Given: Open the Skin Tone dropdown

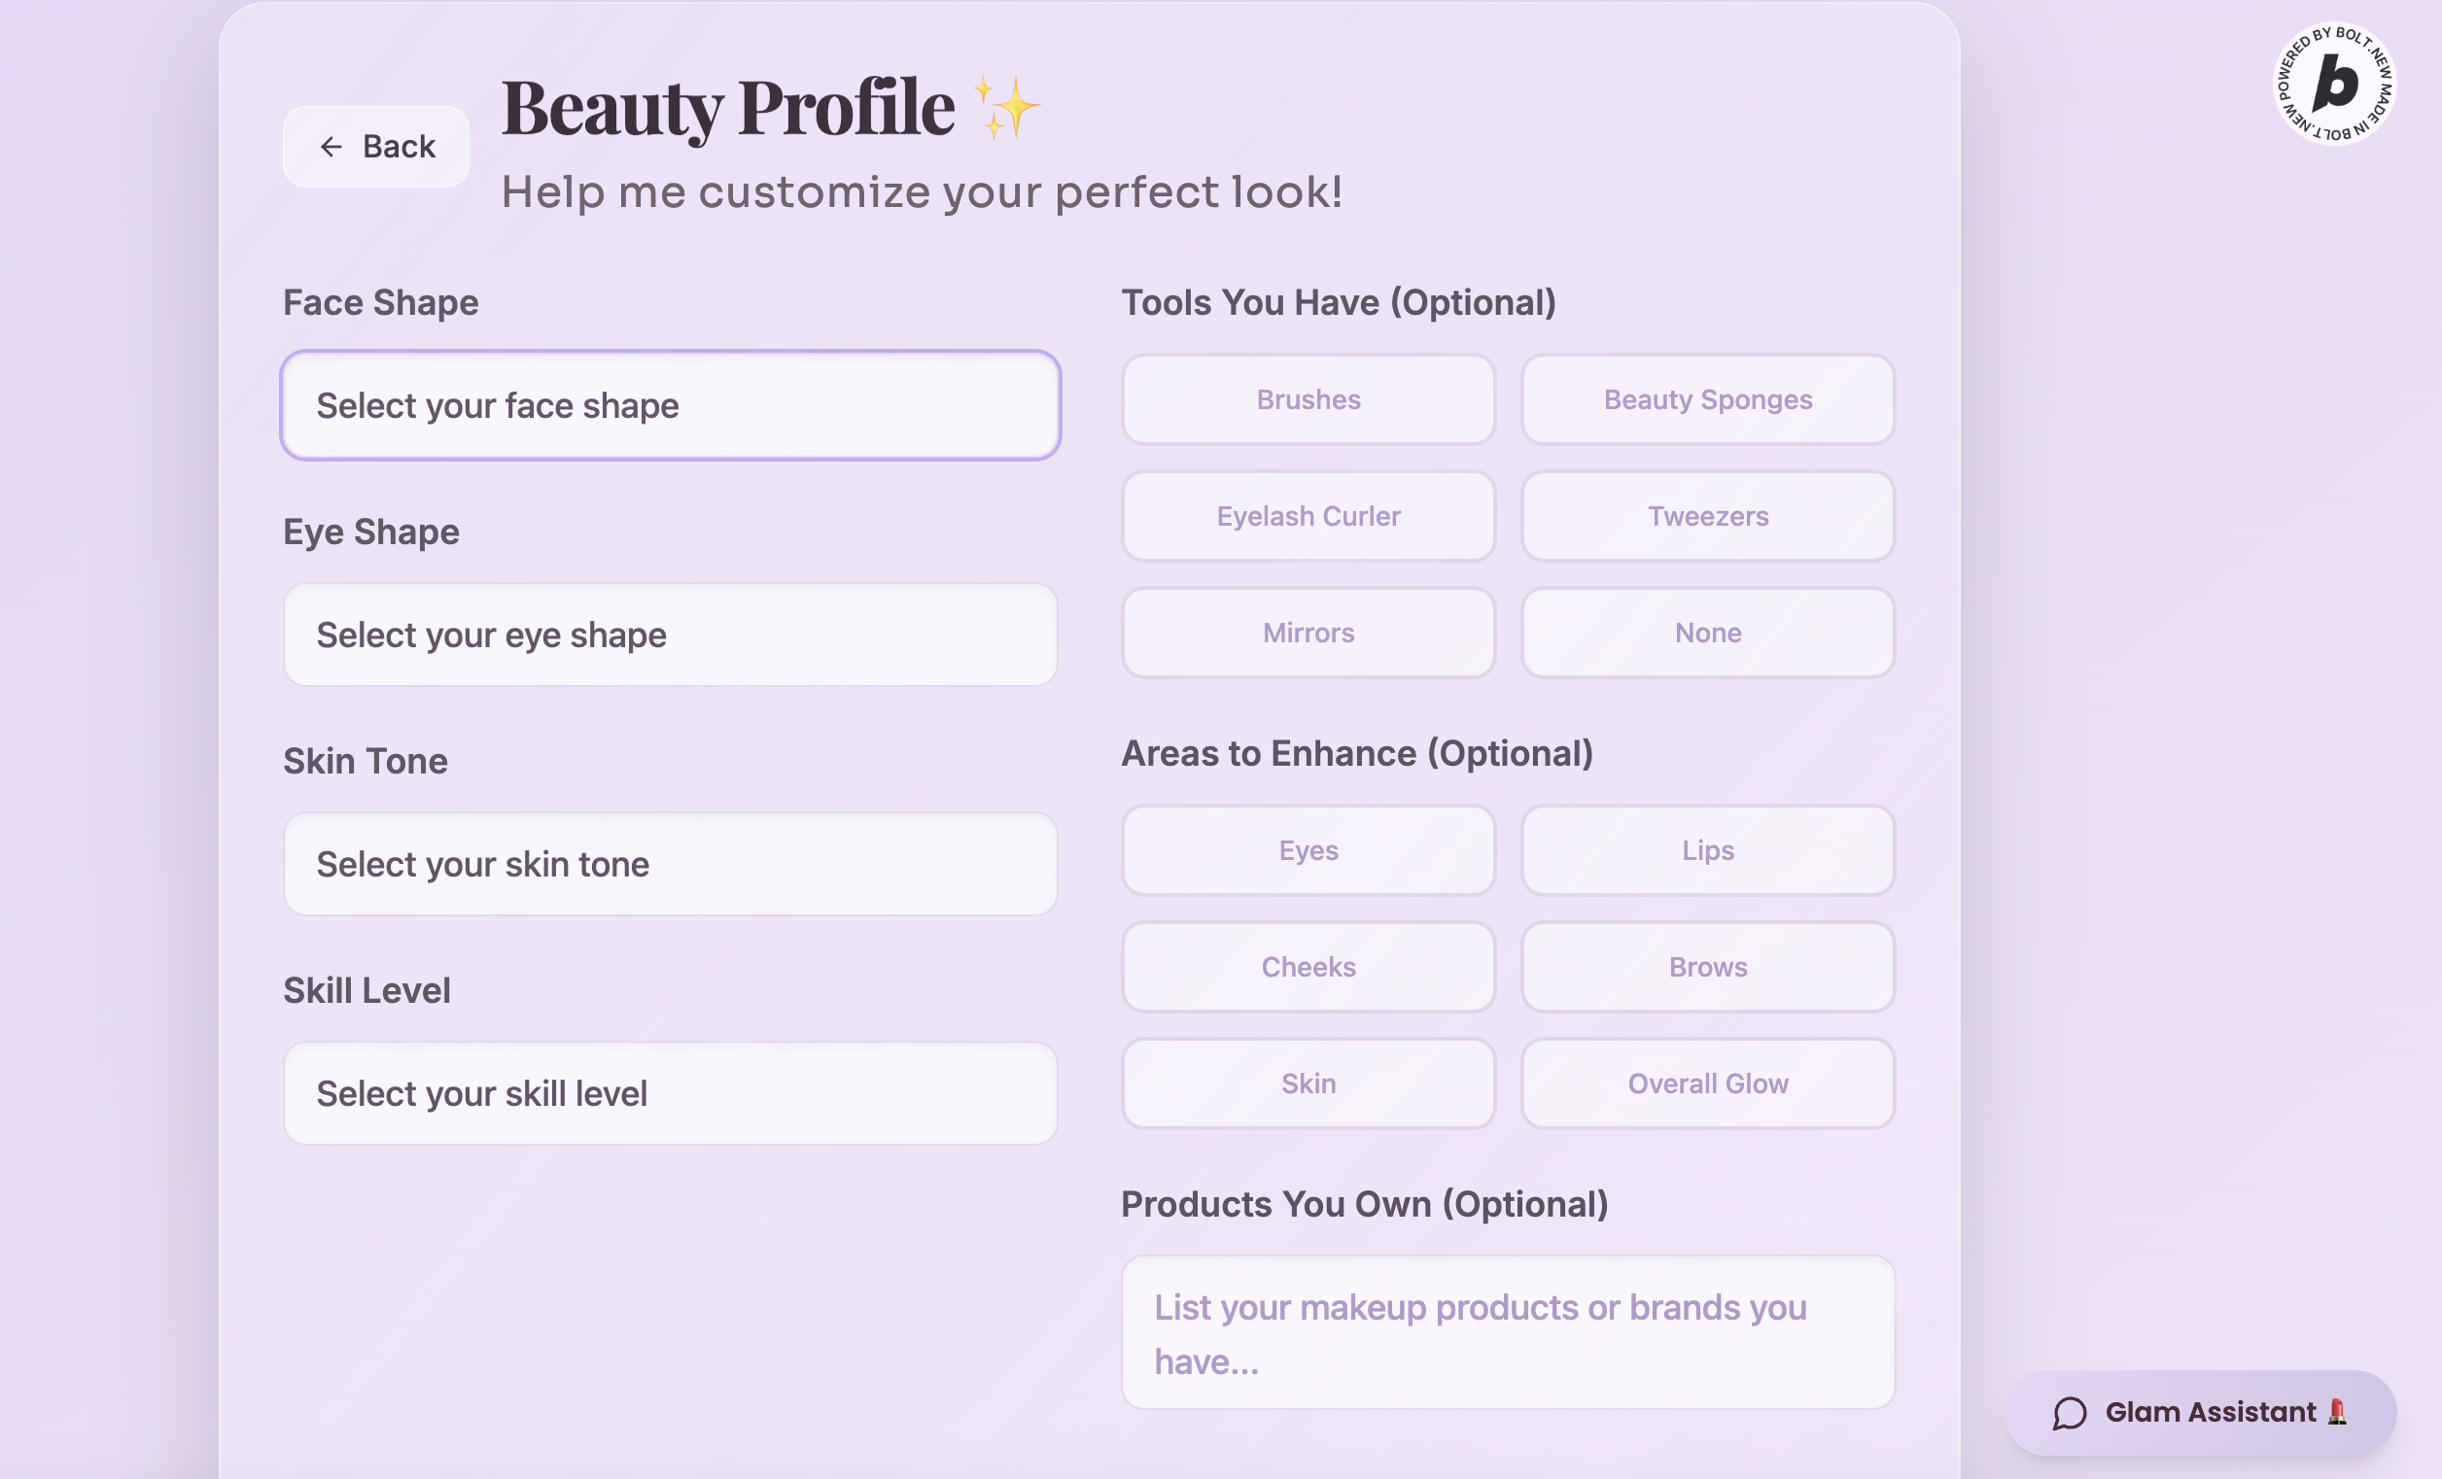Looking at the screenshot, I should 670,864.
